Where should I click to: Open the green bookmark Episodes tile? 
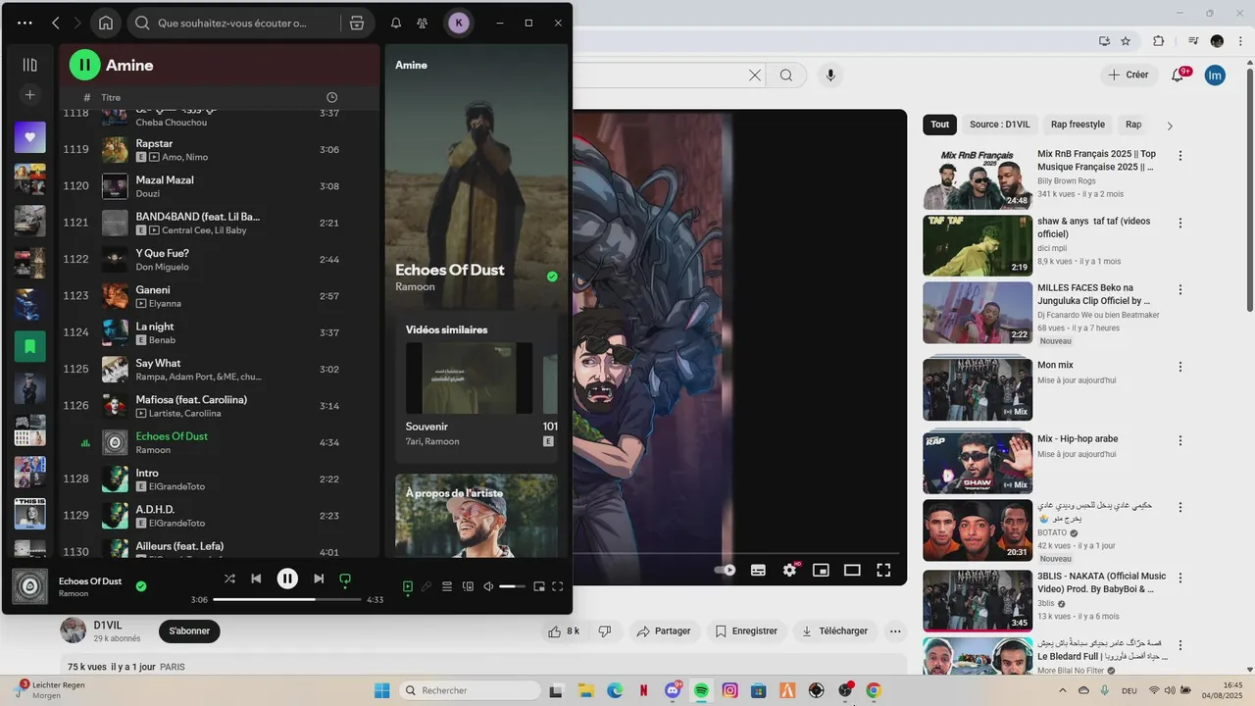[x=30, y=346]
